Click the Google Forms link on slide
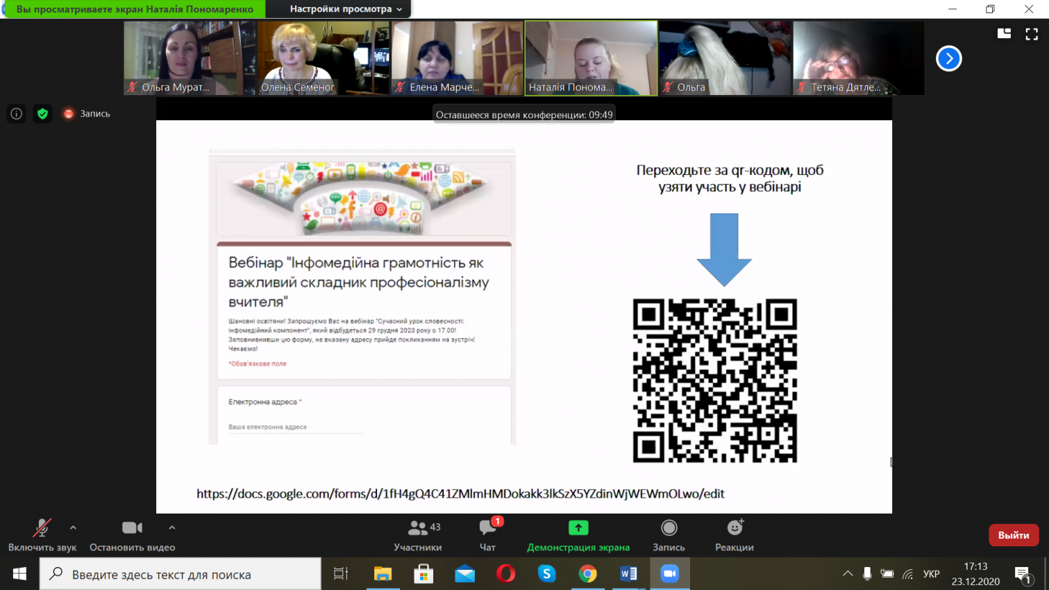 click(460, 494)
